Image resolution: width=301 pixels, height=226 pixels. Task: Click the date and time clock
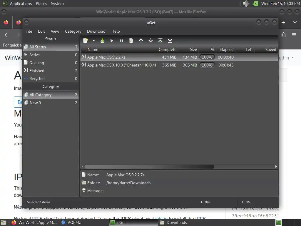[x=280, y=4]
